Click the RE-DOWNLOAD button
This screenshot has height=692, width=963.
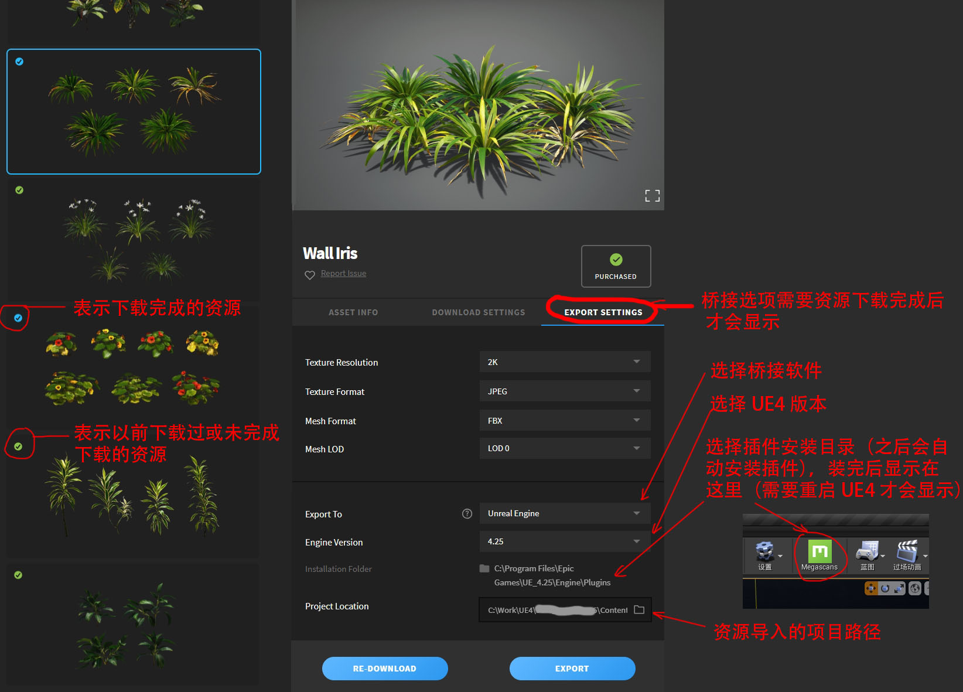pos(384,668)
